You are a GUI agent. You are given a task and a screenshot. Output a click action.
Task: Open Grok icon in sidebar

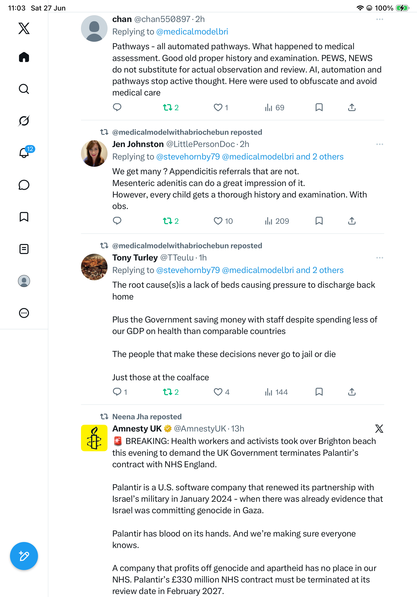[24, 121]
